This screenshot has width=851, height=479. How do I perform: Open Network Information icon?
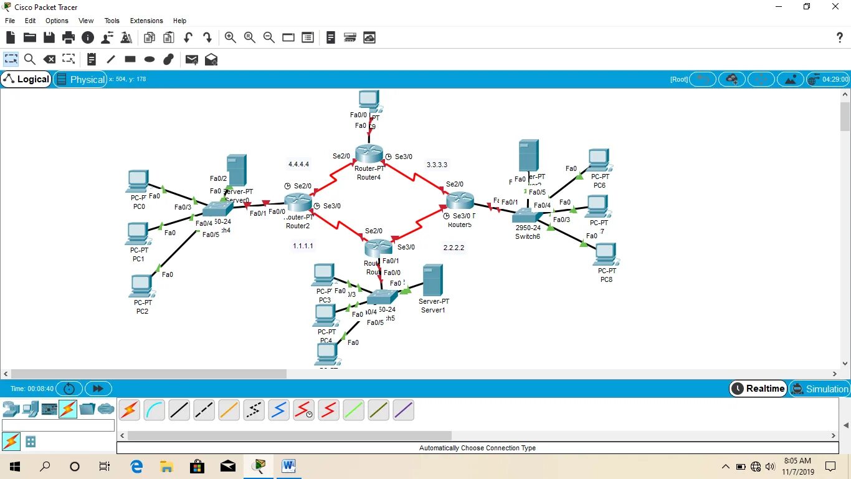88,37
